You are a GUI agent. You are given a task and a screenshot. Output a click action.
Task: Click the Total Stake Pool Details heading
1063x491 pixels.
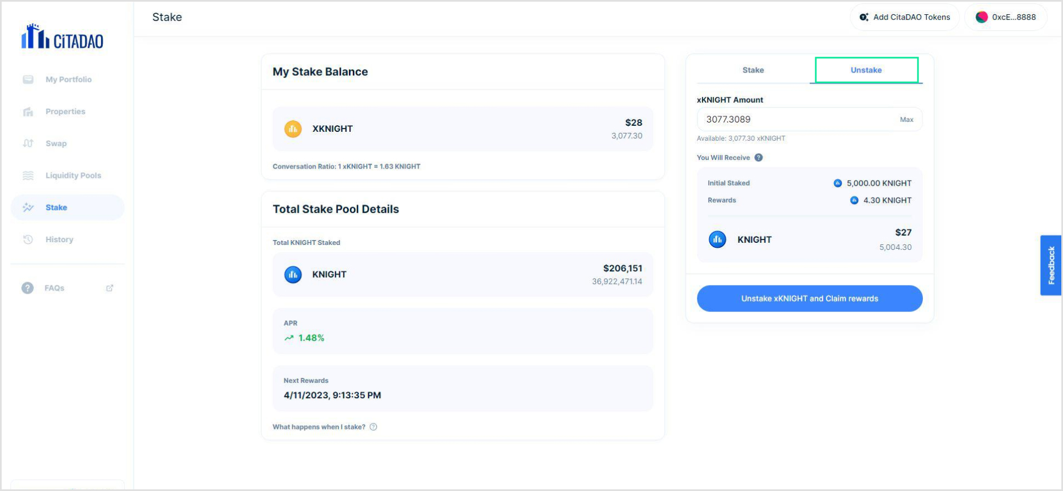click(x=336, y=209)
